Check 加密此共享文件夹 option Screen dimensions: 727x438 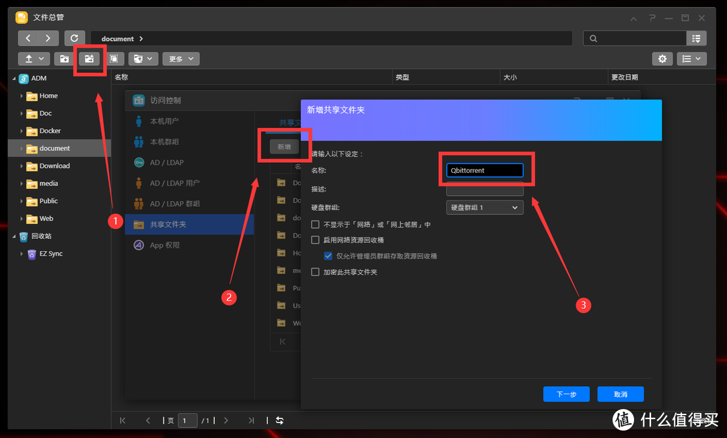click(315, 272)
